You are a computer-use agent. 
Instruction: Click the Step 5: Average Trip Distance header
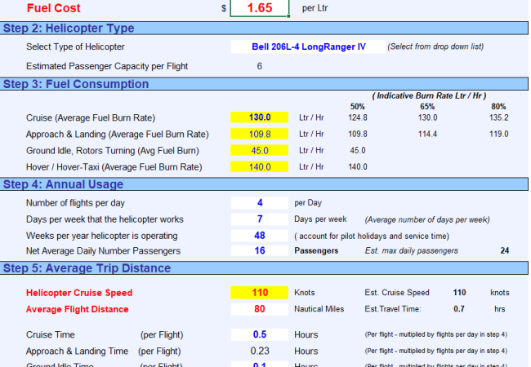tap(264, 268)
